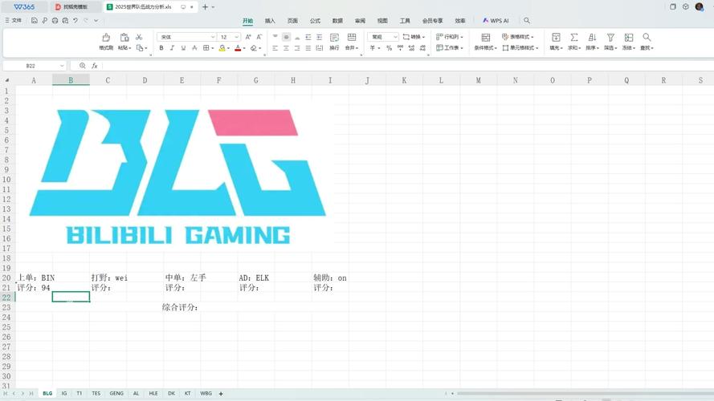The width and height of the screenshot is (714, 401).
Task: Toggle Underline text formatting
Action: click(x=183, y=48)
